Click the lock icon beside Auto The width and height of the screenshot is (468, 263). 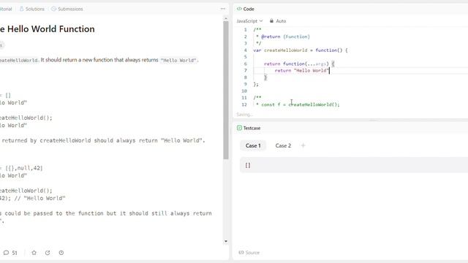pyautogui.click(x=271, y=21)
